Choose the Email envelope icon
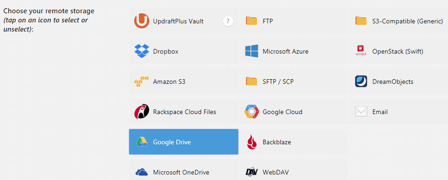 click(x=361, y=112)
